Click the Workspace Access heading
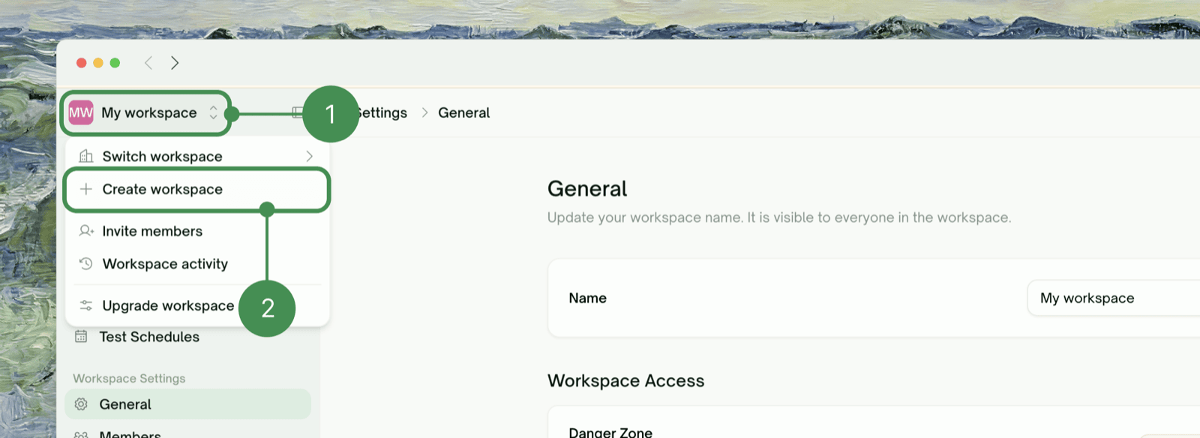 pyautogui.click(x=625, y=381)
